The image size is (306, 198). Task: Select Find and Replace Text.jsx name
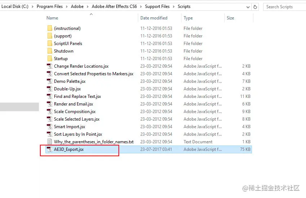click(77, 96)
